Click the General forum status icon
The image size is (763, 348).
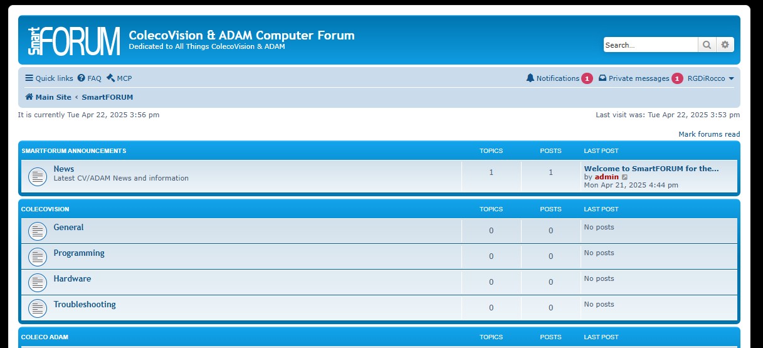click(x=38, y=231)
